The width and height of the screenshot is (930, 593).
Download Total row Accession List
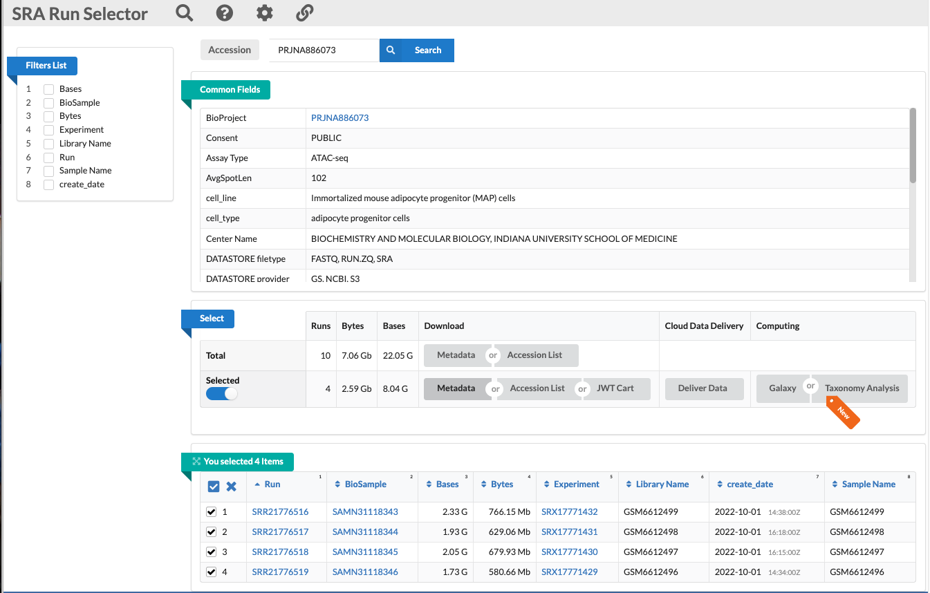pos(534,355)
